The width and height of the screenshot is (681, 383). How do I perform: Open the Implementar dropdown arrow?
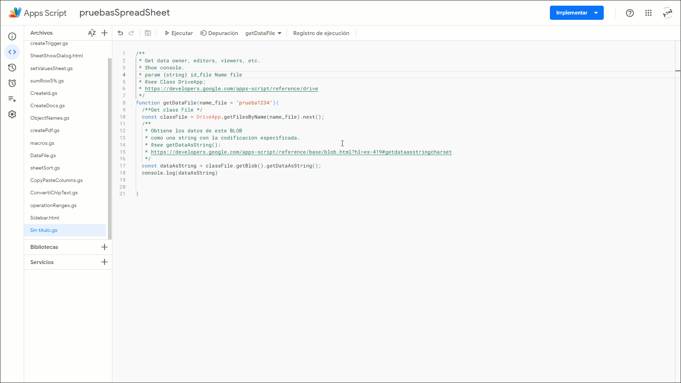[x=596, y=13]
